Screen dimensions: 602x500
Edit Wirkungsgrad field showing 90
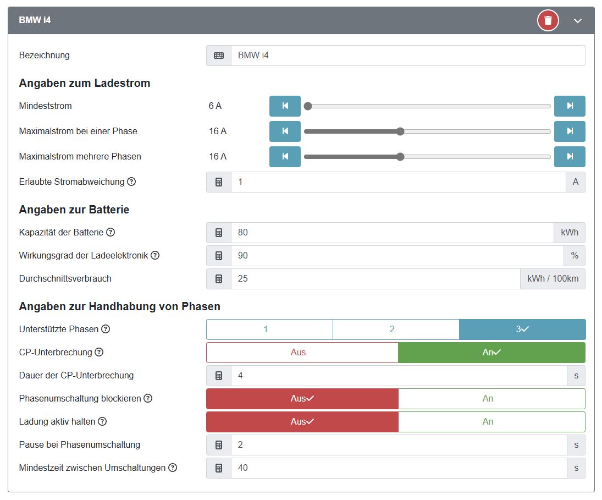(397, 256)
